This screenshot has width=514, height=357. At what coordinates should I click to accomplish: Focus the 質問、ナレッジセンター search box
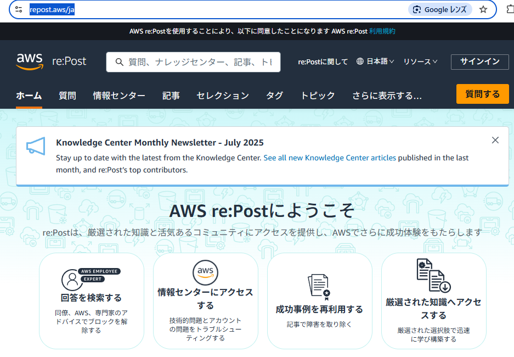tap(194, 62)
